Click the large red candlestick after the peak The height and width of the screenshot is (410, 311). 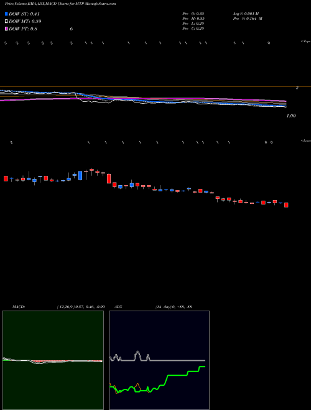tap(109, 178)
